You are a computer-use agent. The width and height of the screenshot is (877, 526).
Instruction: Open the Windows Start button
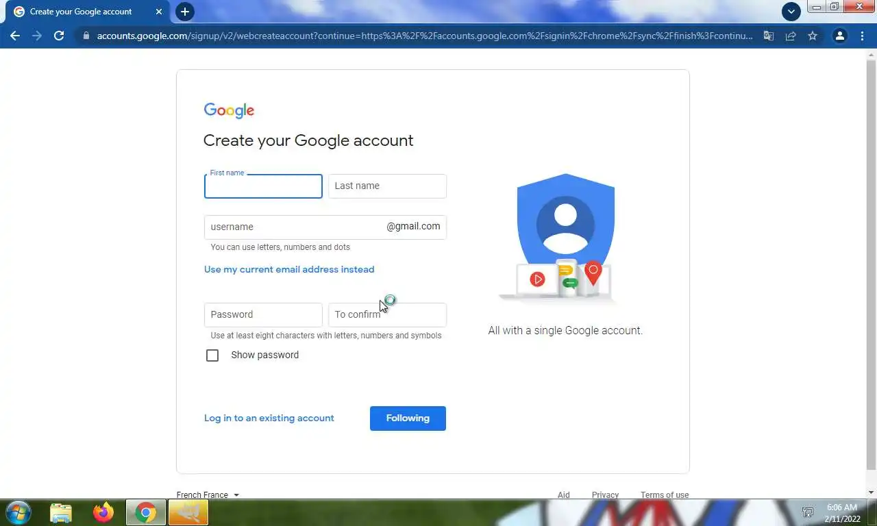point(18,512)
